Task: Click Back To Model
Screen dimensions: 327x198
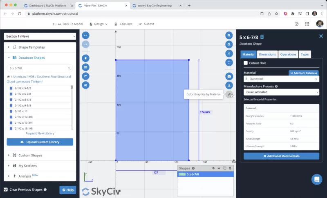Action: point(67,24)
